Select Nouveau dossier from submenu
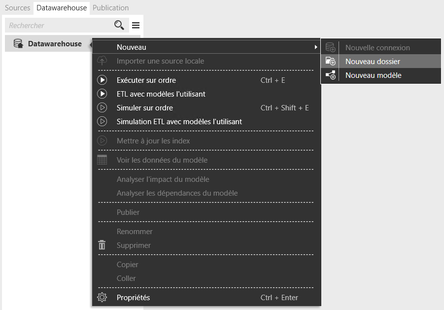The image size is (444, 310). point(373,62)
